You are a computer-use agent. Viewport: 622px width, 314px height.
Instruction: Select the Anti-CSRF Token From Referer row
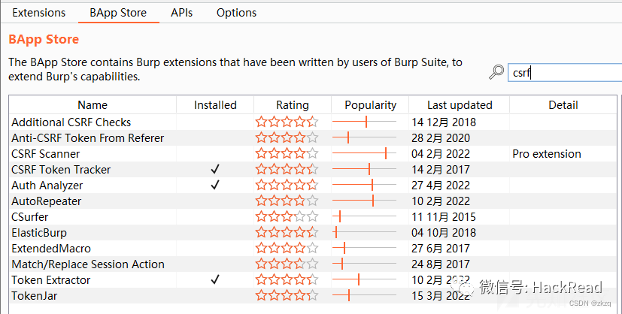click(87, 138)
